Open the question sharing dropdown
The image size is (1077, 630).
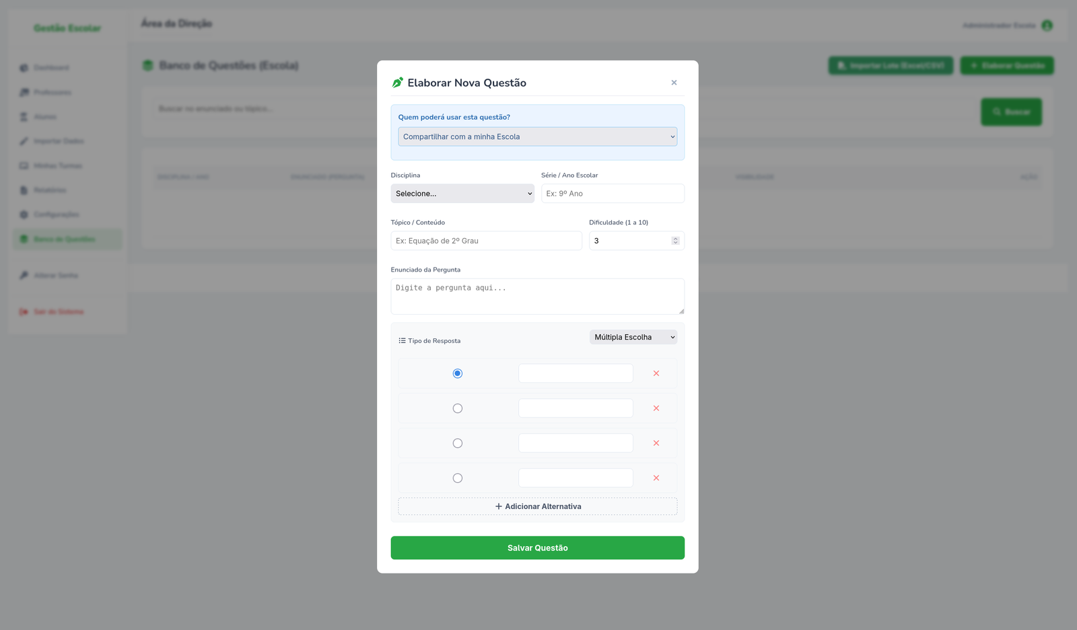click(x=537, y=136)
